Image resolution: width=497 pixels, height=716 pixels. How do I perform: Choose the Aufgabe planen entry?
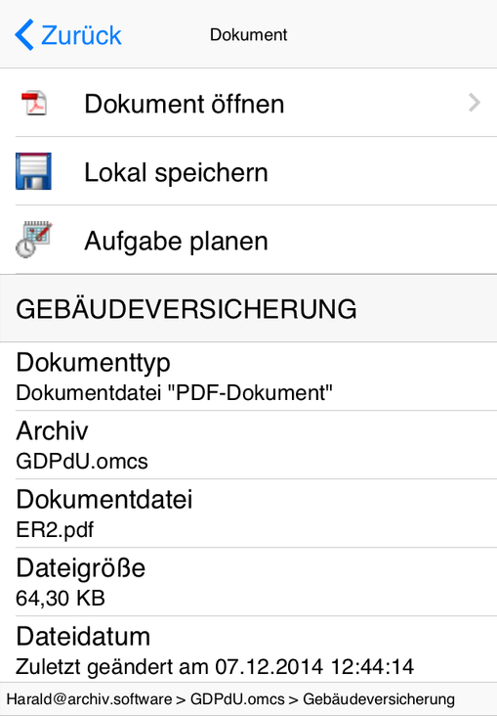click(248, 240)
